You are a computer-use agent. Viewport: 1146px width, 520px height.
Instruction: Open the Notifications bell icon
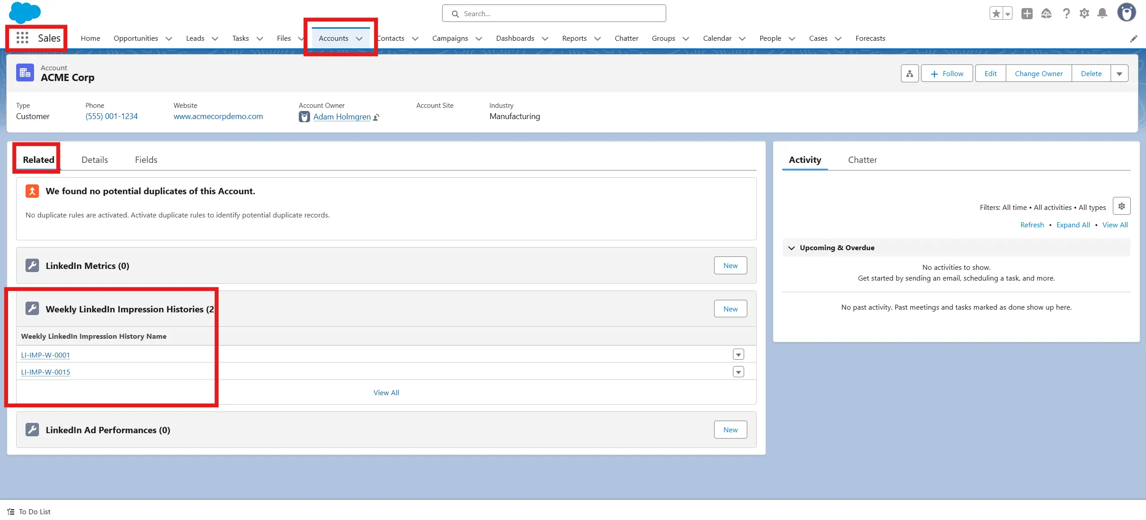pyautogui.click(x=1103, y=13)
